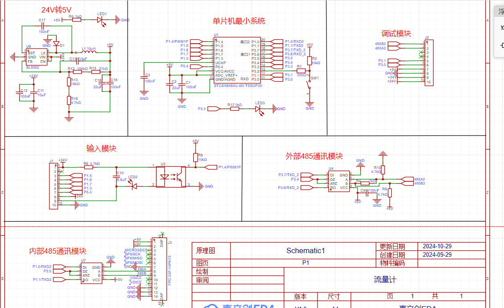Viewport: 504px width, 308px height.
Task: Click the 内部485通讯模块 title
Action: click(58, 251)
